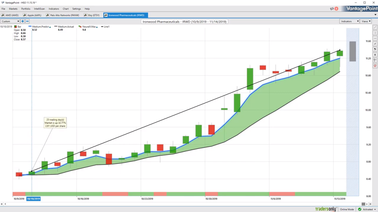Image resolution: width=378 pixels, height=212 pixels.
Task: Click the chart title Ironwood Pharmaceuticals - IRWD
Action: tap(185, 22)
